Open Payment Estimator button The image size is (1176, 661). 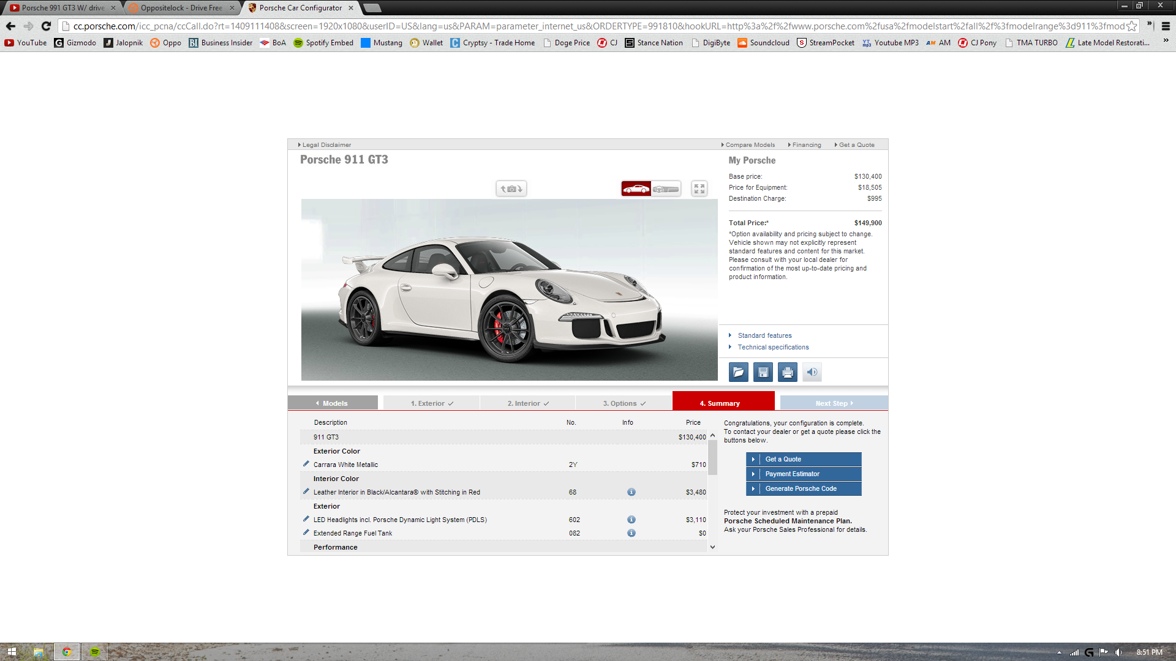(x=804, y=474)
